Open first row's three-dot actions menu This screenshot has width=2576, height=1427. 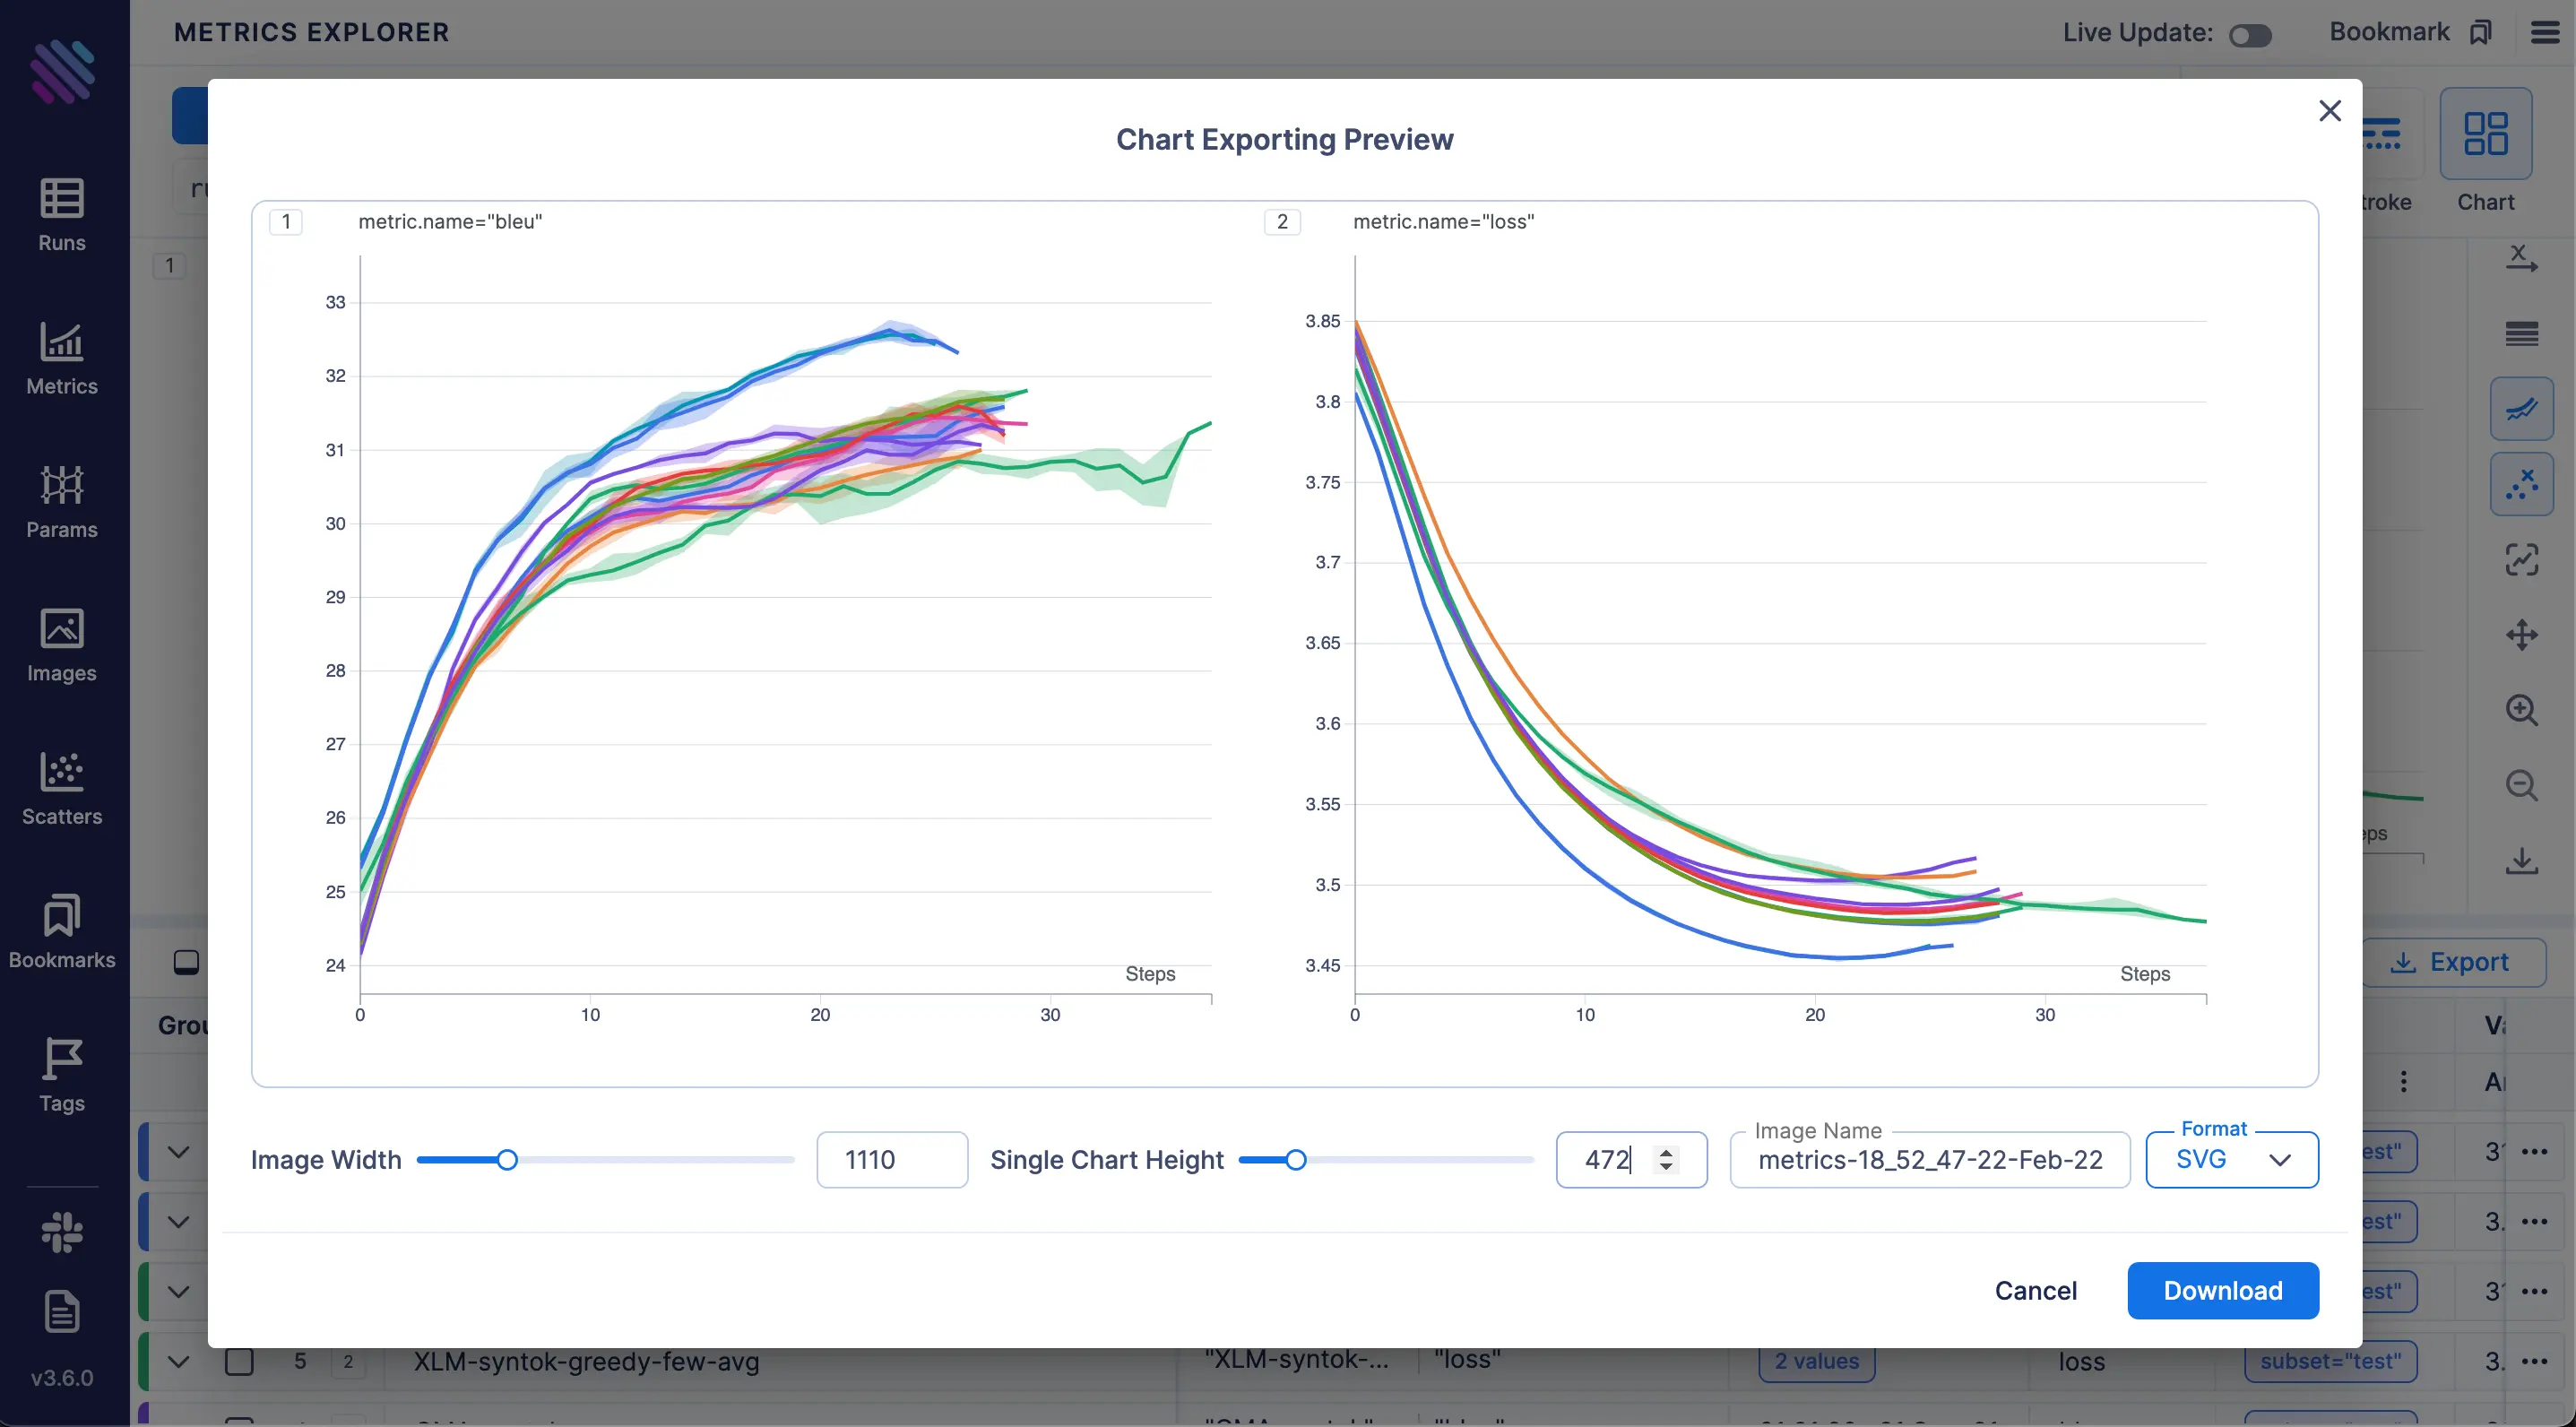pos(2534,1151)
